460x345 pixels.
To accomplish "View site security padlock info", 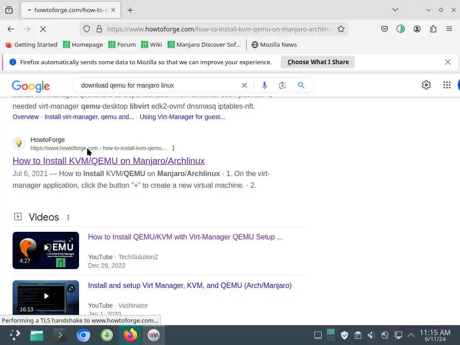I will point(99,29).
